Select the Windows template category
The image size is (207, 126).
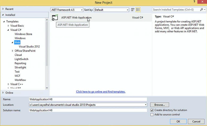click(x=20, y=38)
